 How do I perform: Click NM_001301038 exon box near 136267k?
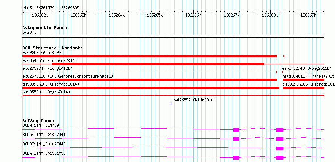point(236,158)
